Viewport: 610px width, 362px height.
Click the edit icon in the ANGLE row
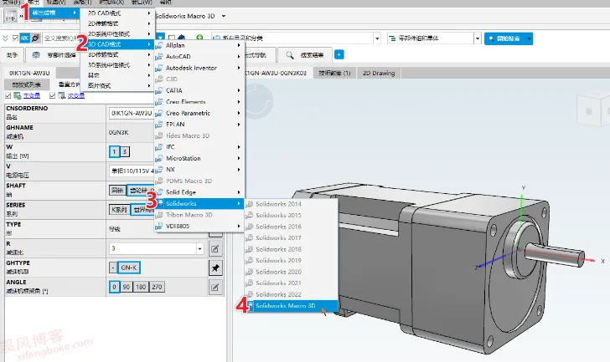215,287
